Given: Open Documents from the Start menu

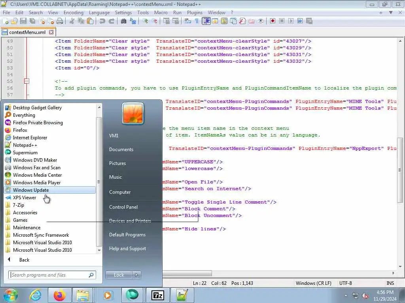Looking at the screenshot, I should point(121,150).
